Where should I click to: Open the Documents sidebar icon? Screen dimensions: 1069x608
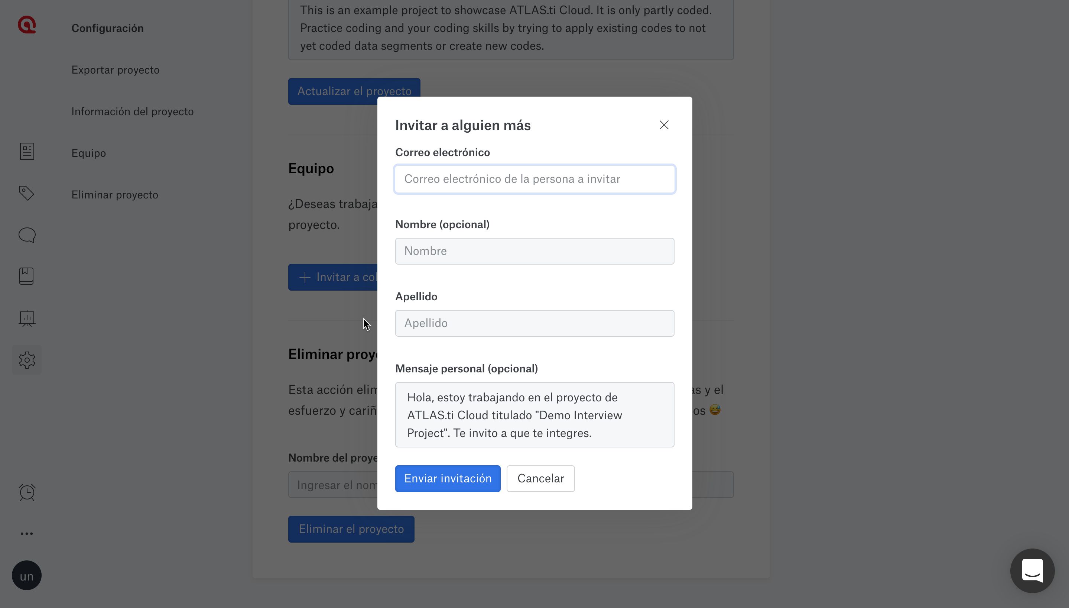pyautogui.click(x=27, y=151)
